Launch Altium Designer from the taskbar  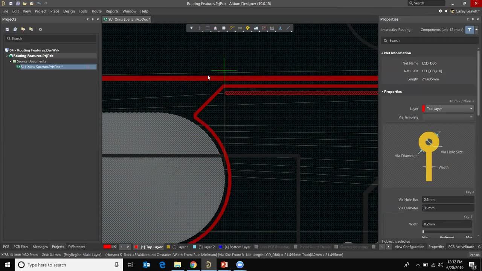208,265
